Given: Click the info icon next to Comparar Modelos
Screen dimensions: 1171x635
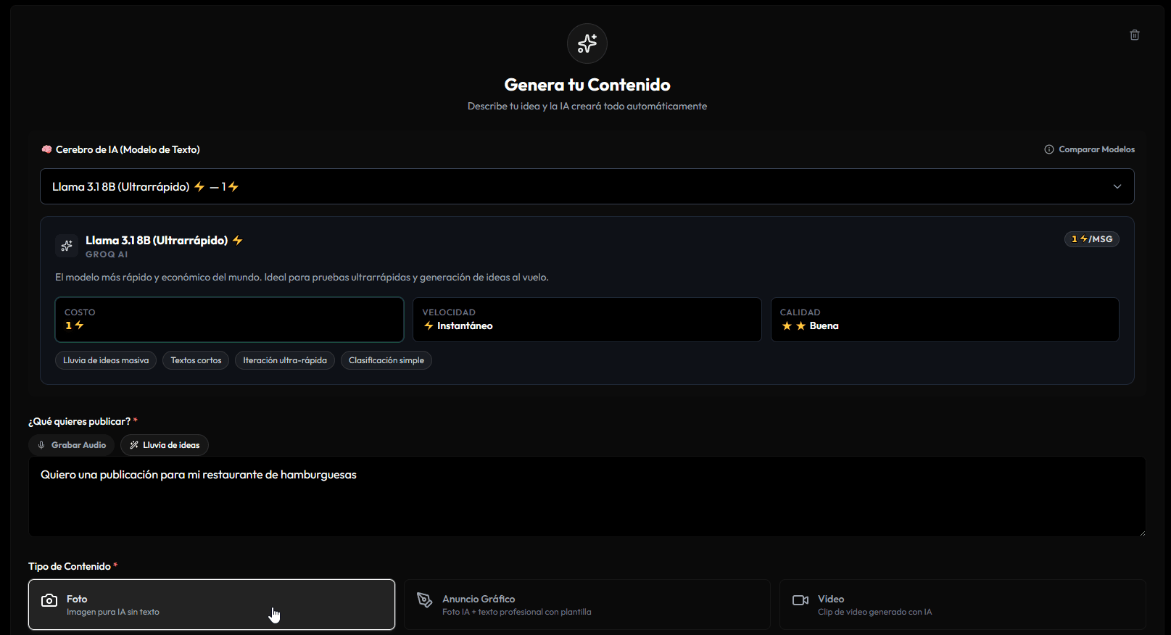Looking at the screenshot, I should (1049, 149).
